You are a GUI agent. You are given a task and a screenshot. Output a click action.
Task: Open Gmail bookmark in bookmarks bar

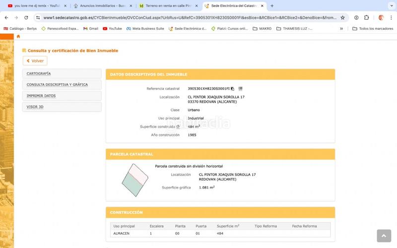click(x=90, y=29)
